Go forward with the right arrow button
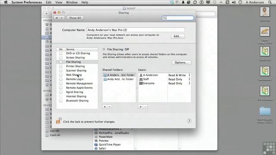The height and width of the screenshot is (155, 276). pyautogui.click(x=62, y=18)
